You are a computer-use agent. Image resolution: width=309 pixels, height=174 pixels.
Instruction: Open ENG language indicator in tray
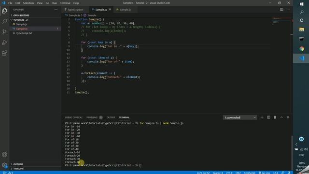[302, 155]
